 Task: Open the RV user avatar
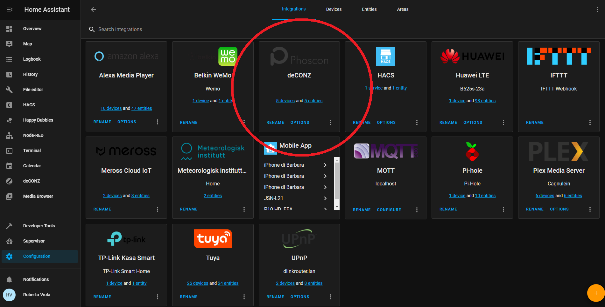(9, 295)
